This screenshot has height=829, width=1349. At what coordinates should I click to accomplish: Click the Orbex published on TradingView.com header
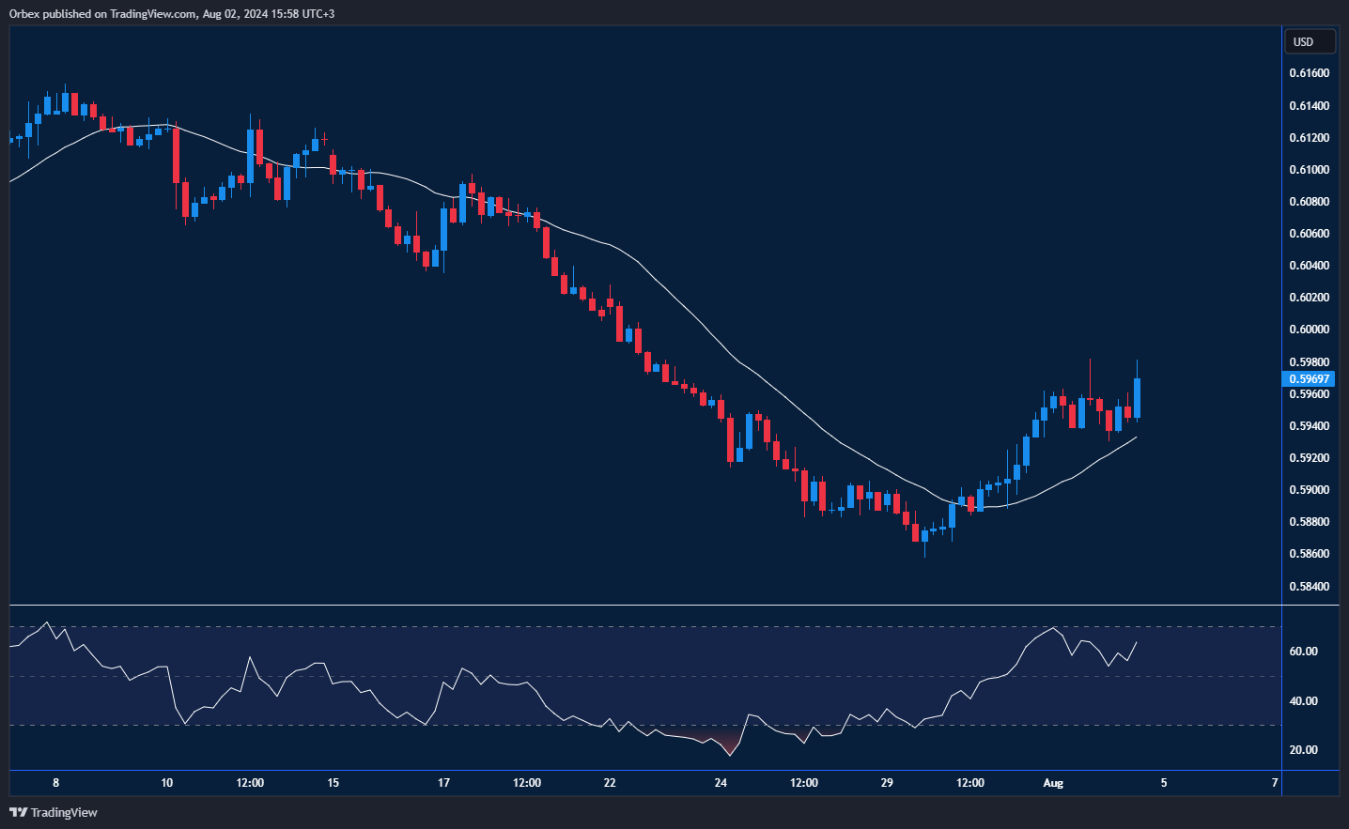172,13
